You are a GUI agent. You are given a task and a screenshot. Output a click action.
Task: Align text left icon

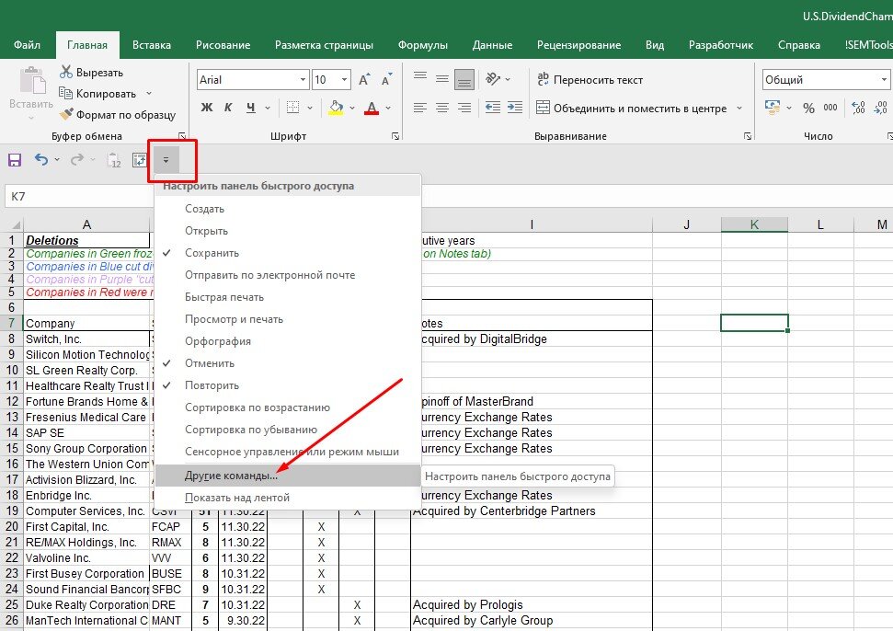pos(420,108)
